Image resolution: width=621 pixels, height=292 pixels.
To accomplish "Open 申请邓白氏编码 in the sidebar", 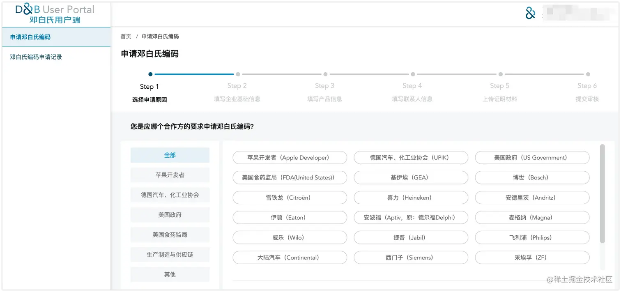I will [56, 37].
